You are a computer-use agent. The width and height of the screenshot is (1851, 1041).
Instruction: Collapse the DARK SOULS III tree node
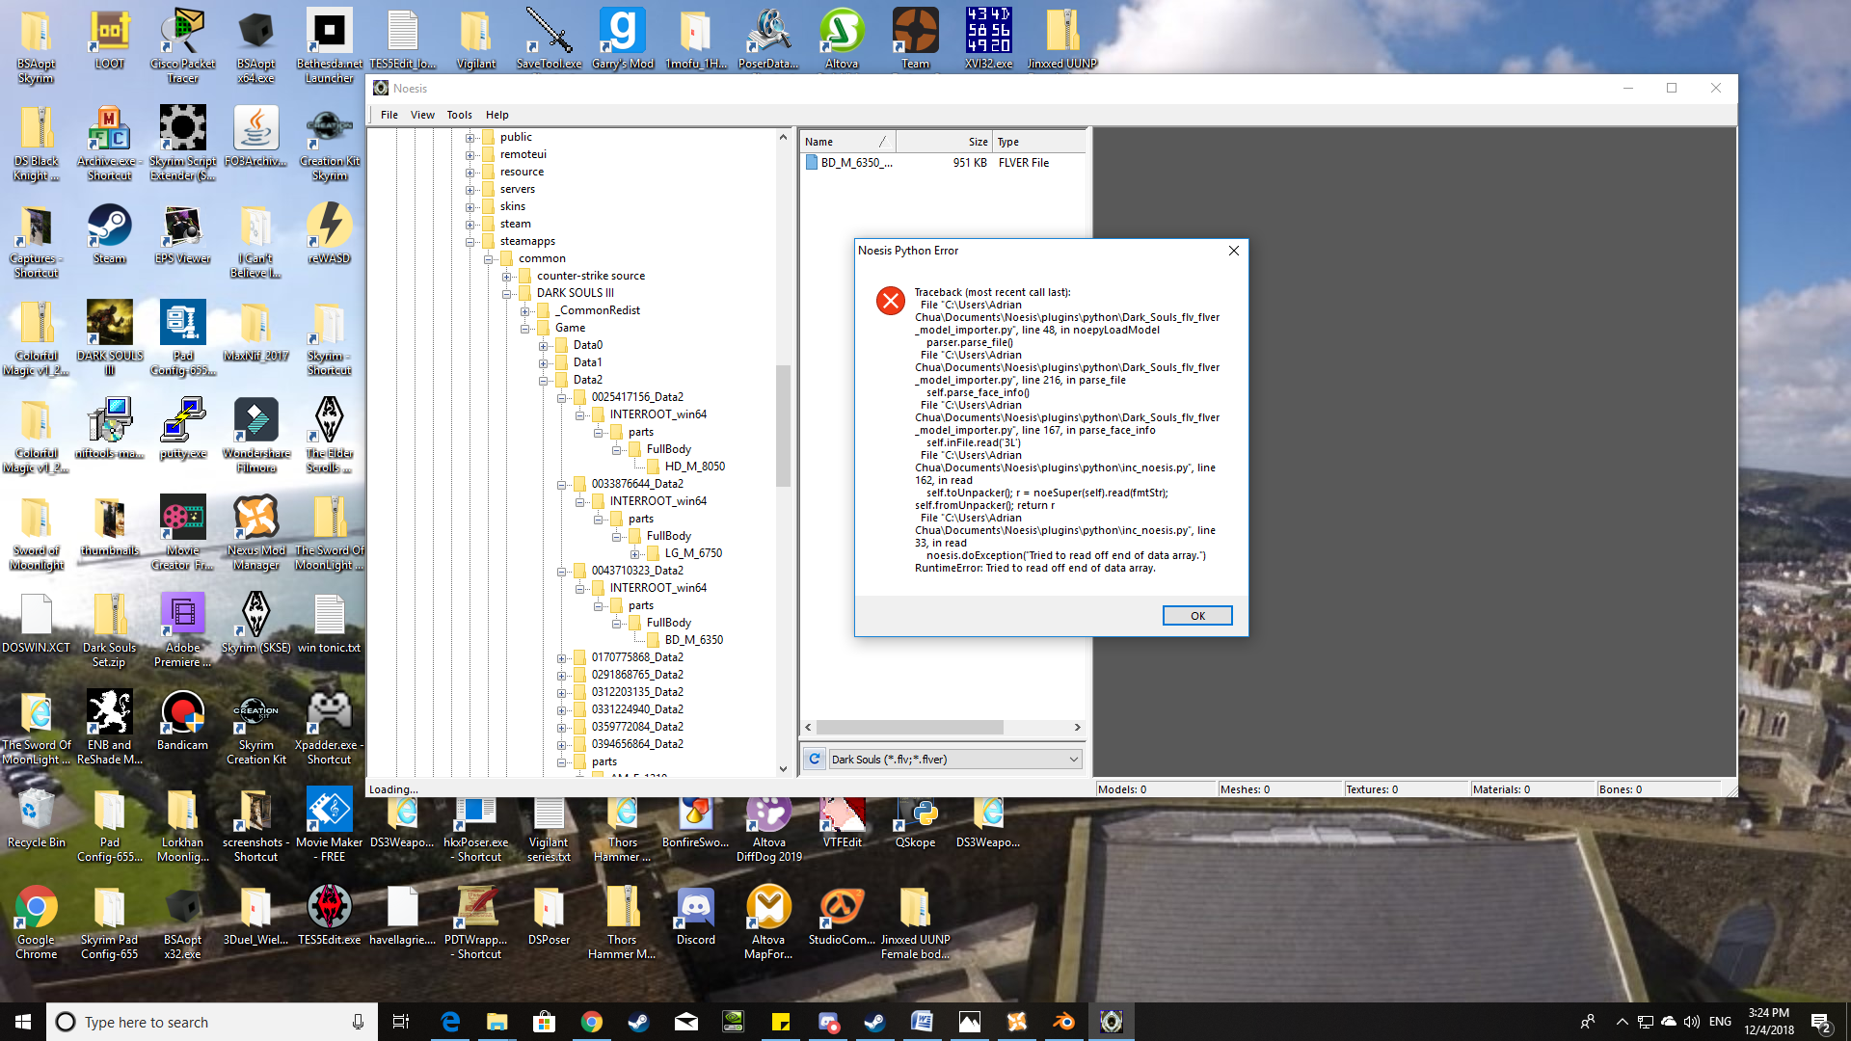click(x=507, y=294)
